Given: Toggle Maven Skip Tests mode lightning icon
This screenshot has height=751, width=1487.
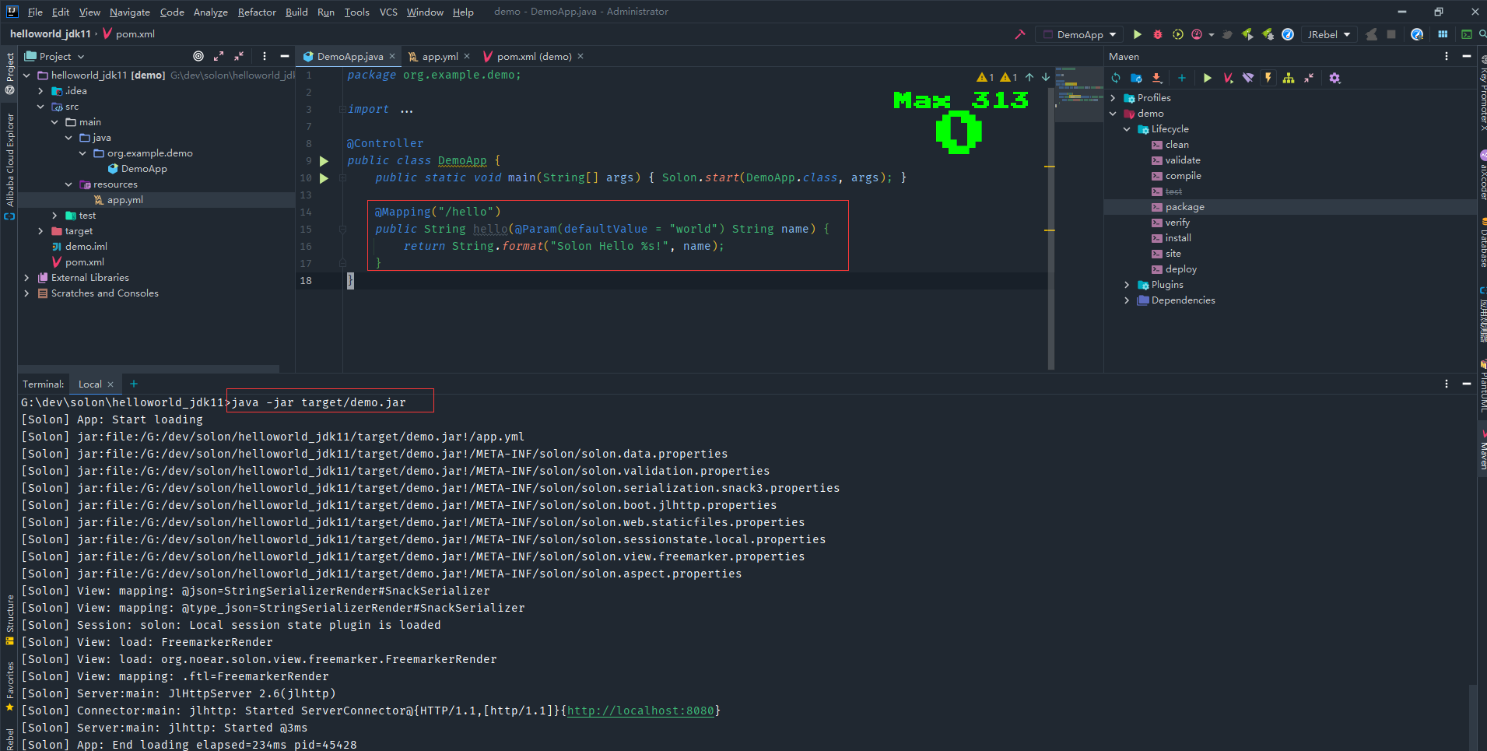Looking at the screenshot, I should pyautogui.click(x=1268, y=78).
